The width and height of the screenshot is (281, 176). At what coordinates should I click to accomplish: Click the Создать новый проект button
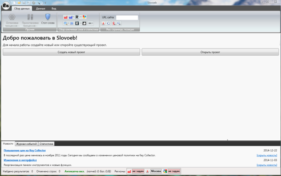tap(71, 52)
